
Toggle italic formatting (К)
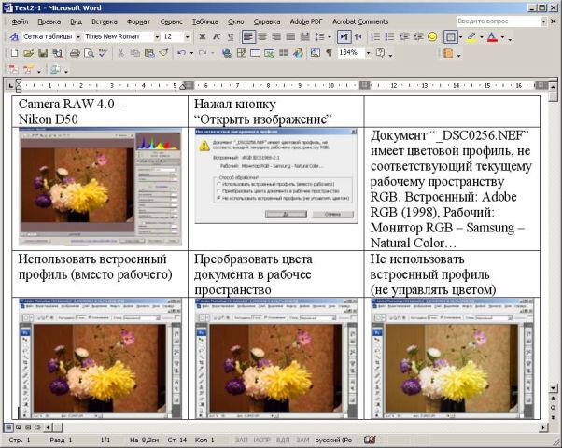217,37
